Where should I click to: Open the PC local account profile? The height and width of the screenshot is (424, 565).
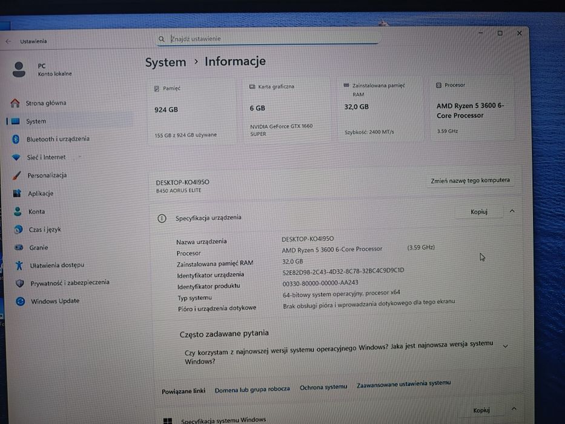42,70
